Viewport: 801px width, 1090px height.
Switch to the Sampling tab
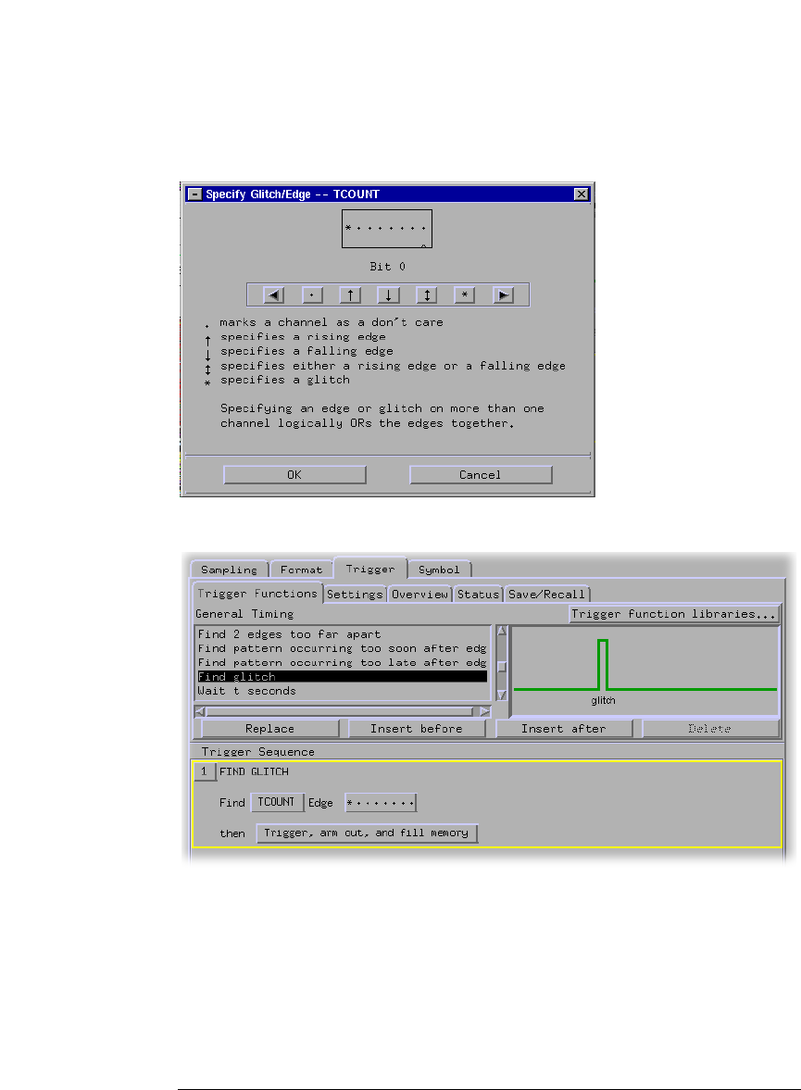click(229, 570)
